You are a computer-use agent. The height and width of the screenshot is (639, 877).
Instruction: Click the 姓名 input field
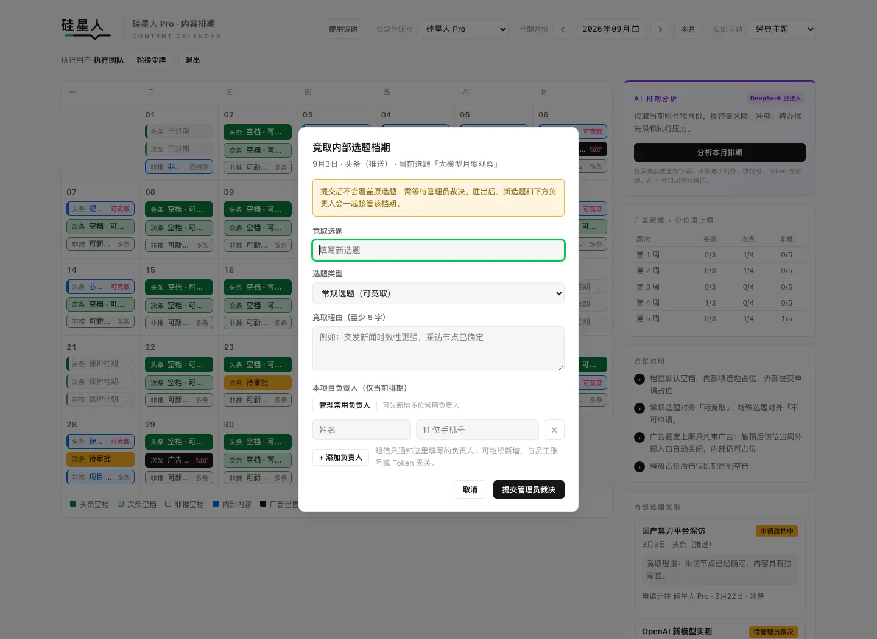point(362,430)
